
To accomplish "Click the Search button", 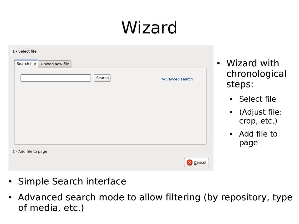I will point(102,78).
